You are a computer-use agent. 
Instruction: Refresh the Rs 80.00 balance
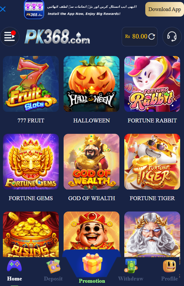point(152,37)
